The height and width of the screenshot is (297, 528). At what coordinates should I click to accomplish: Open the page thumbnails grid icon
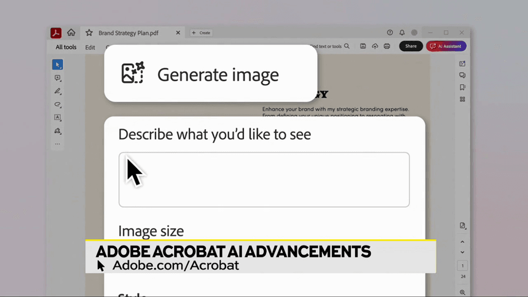(462, 99)
